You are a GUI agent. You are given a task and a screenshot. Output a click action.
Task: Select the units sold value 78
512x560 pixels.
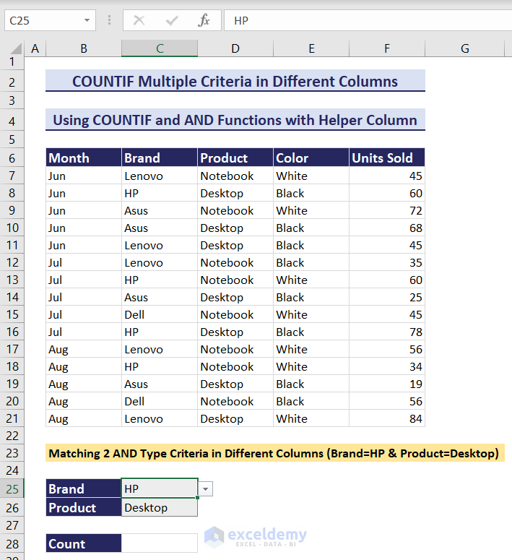coord(387,332)
